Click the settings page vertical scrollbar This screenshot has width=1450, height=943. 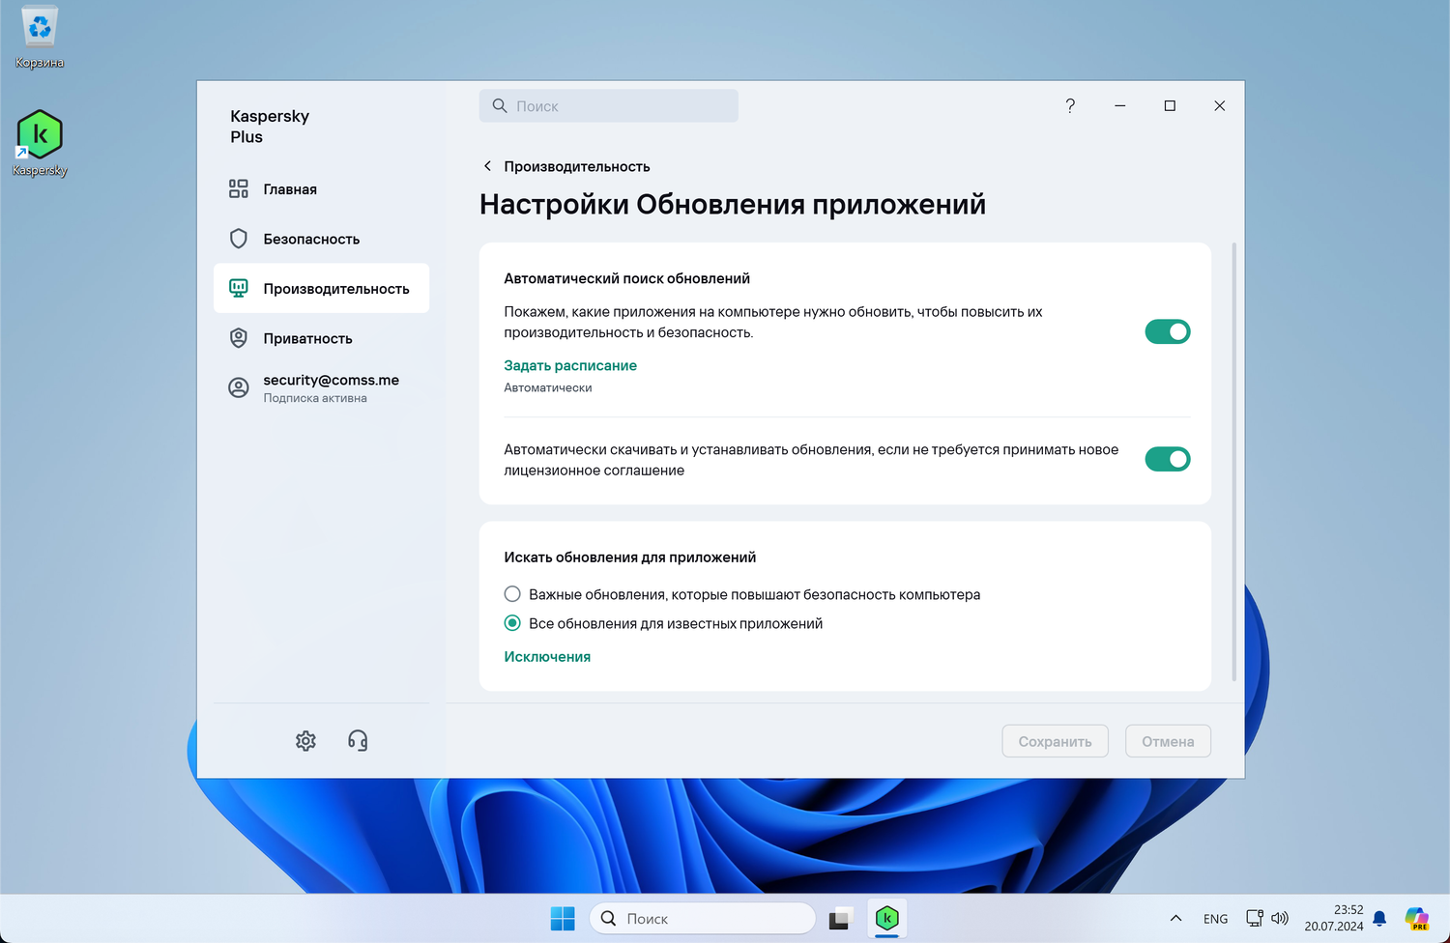(x=1234, y=462)
